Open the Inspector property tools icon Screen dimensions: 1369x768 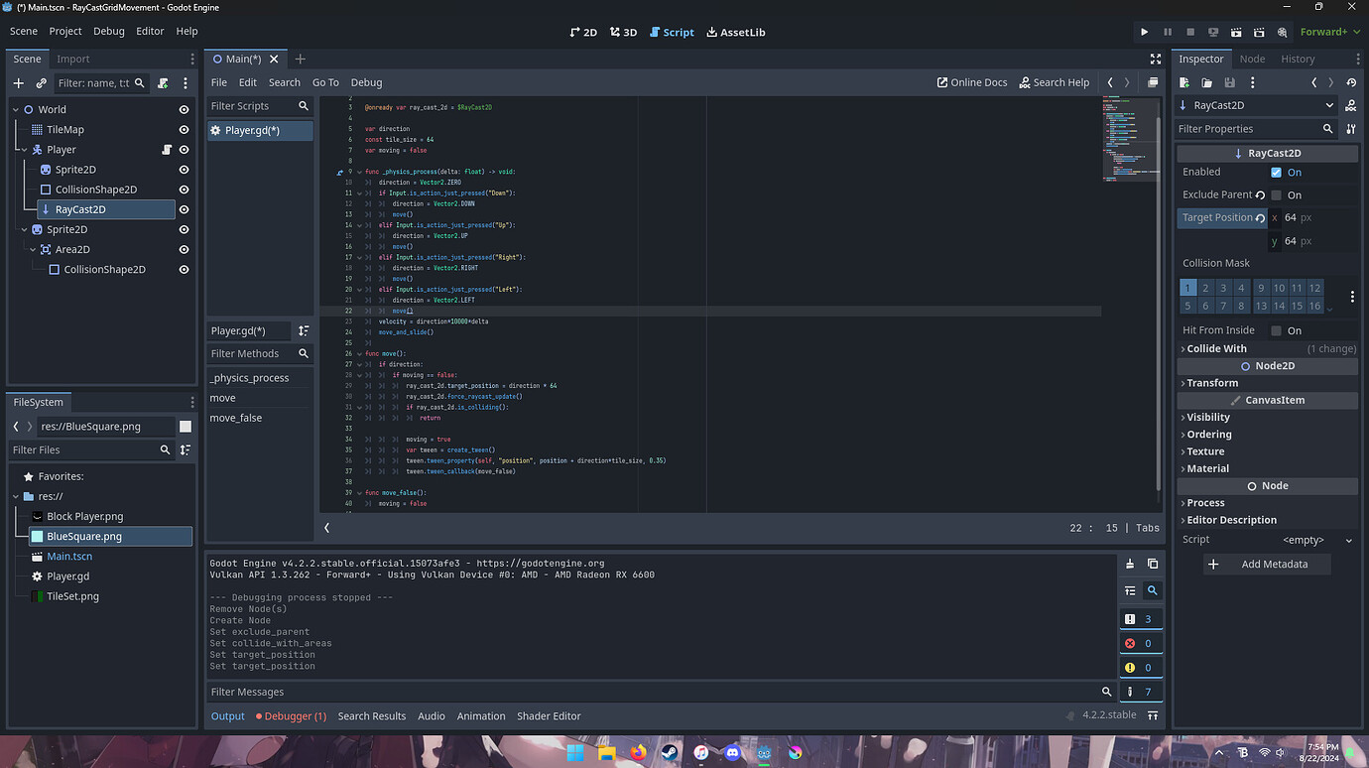pos(1351,129)
